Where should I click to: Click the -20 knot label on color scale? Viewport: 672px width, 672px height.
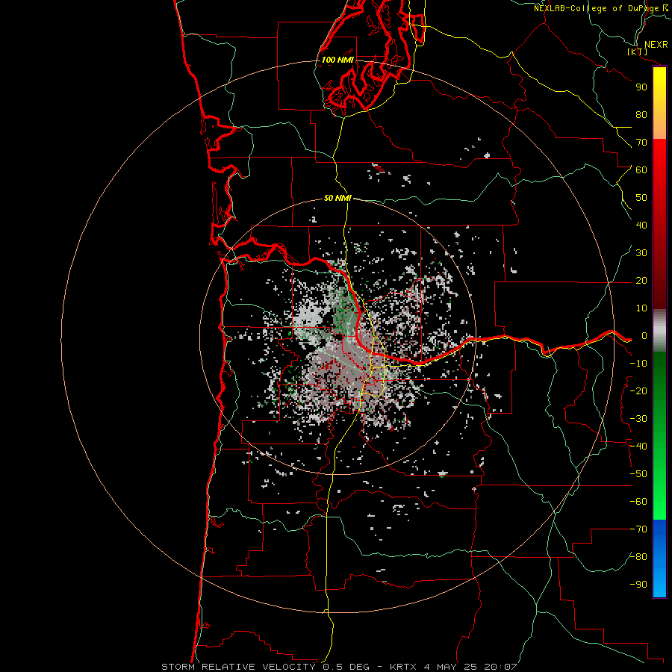pos(638,391)
